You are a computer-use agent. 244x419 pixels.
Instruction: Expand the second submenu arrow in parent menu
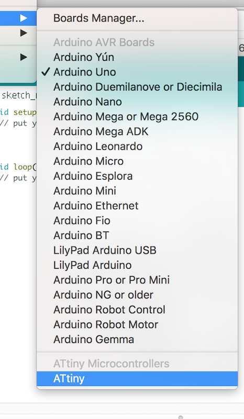point(24,33)
